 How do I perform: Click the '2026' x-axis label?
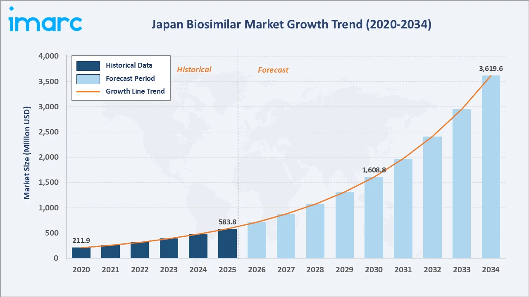click(x=257, y=270)
